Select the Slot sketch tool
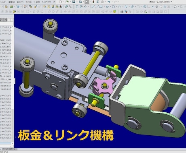Viewport: 186px width, 153px height. pos(107,6)
